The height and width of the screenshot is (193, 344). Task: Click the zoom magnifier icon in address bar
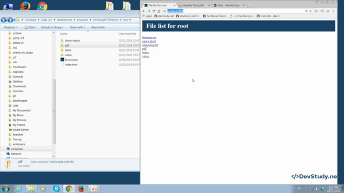click(x=306, y=11)
